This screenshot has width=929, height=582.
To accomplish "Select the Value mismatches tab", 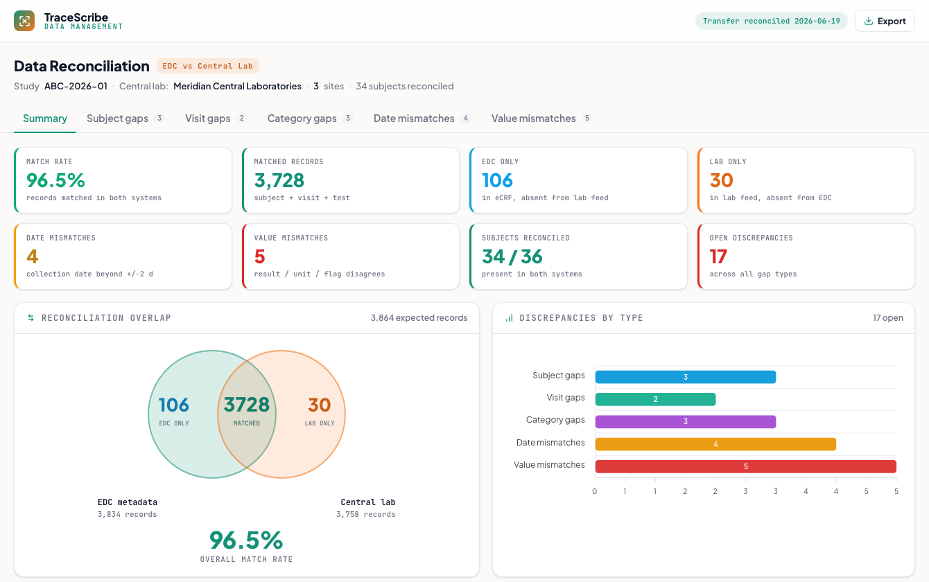I will (x=542, y=118).
